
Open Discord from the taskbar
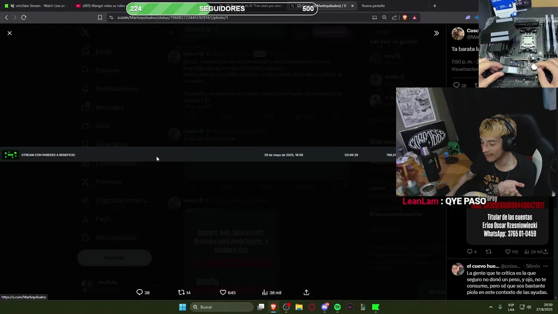pos(325,307)
